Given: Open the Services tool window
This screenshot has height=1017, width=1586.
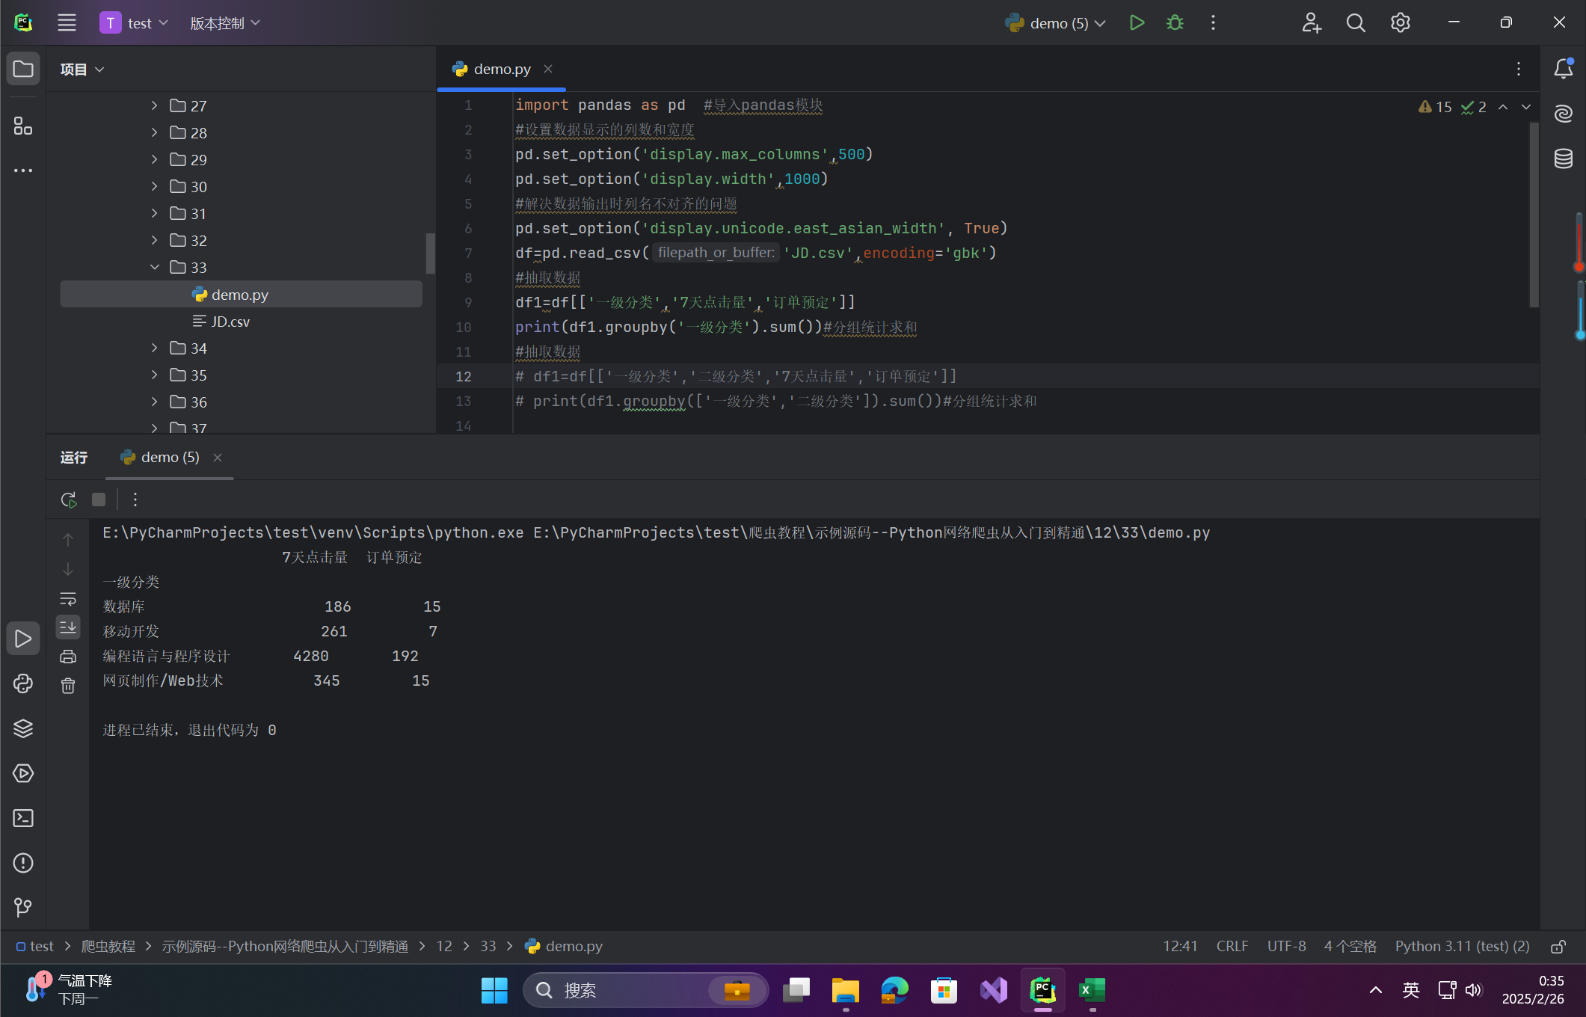Looking at the screenshot, I should 23,773.
